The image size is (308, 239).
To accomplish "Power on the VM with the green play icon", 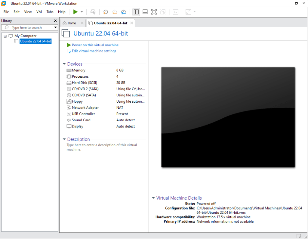I will [x=75, y=12].
